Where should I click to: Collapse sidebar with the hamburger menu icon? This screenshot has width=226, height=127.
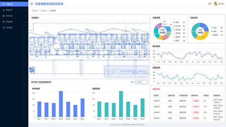tap(32, 4)
